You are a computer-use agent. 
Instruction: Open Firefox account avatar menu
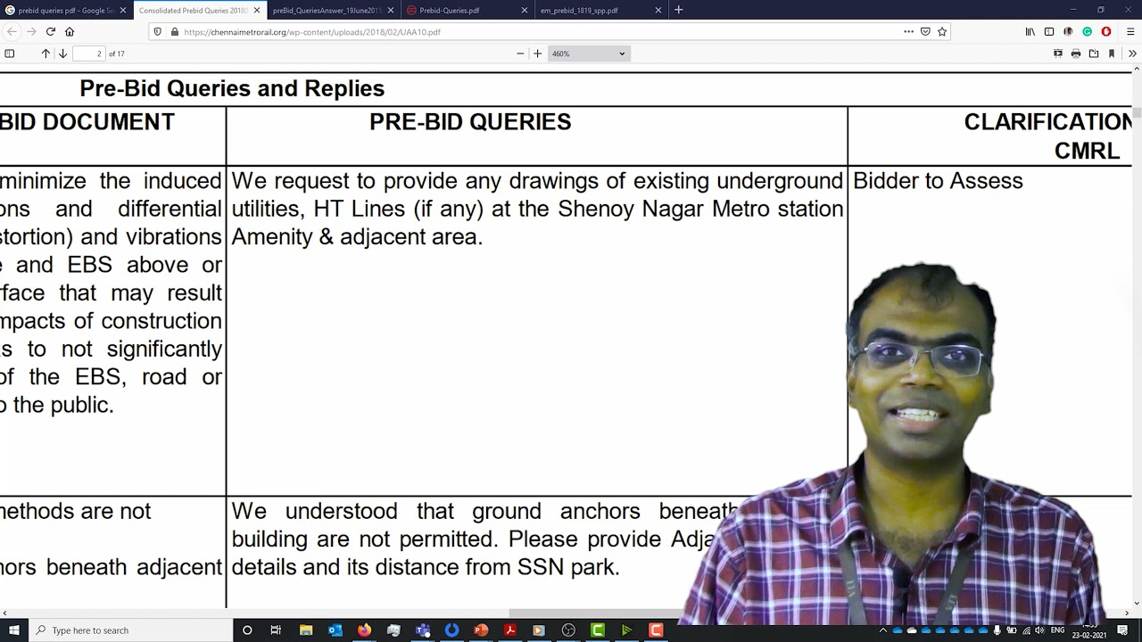click(1068, 31)
